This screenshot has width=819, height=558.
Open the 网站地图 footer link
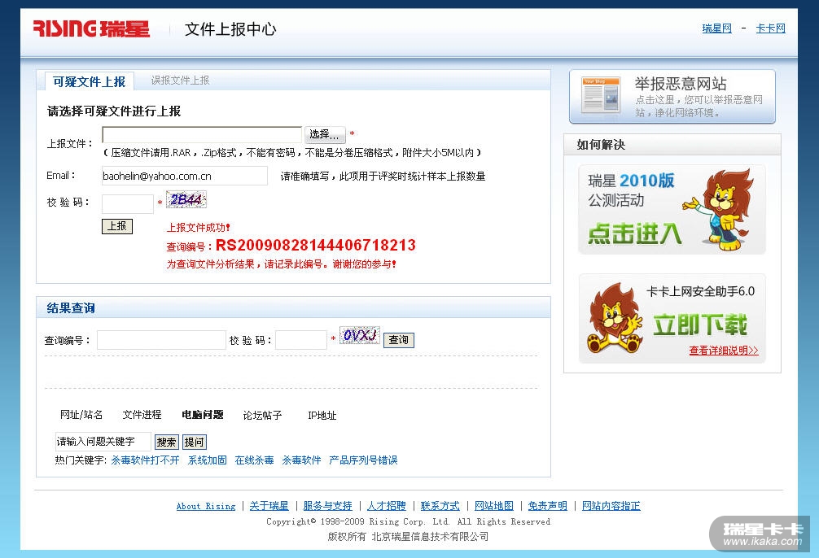coord(494,506)
